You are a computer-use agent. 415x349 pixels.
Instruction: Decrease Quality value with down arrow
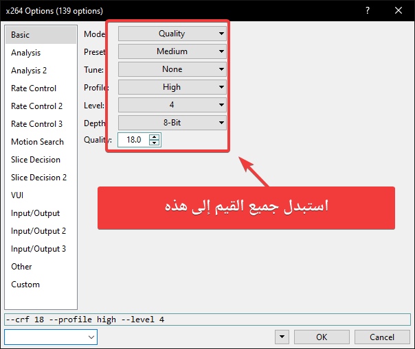click(155, 143)
